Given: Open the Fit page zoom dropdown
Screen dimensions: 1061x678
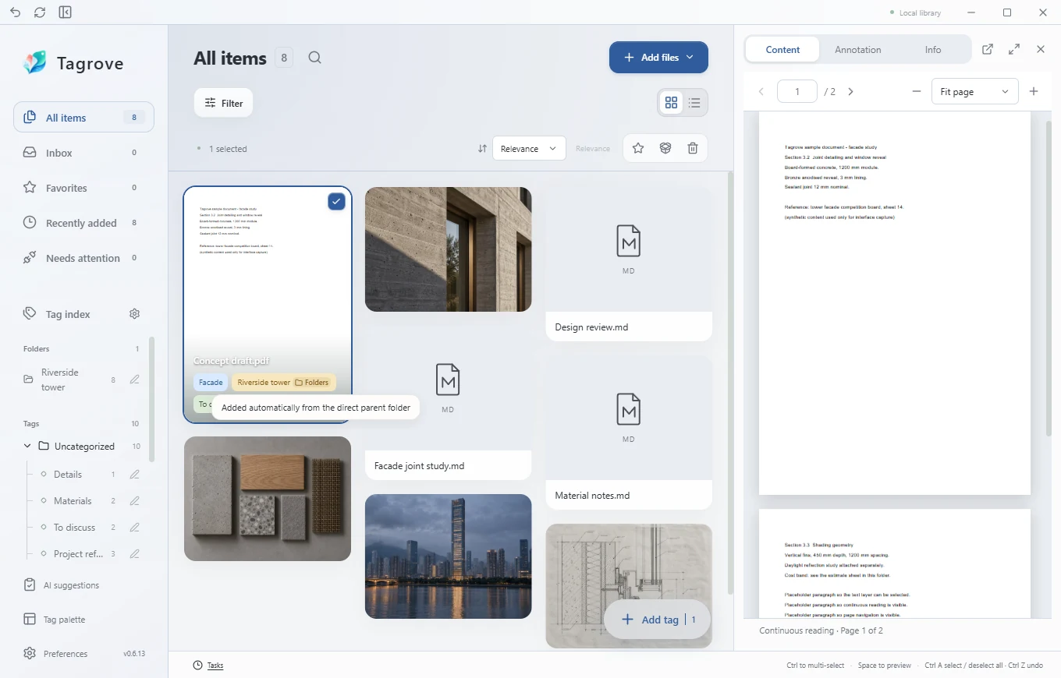Looking at the screenshot, I should (975, 91).
